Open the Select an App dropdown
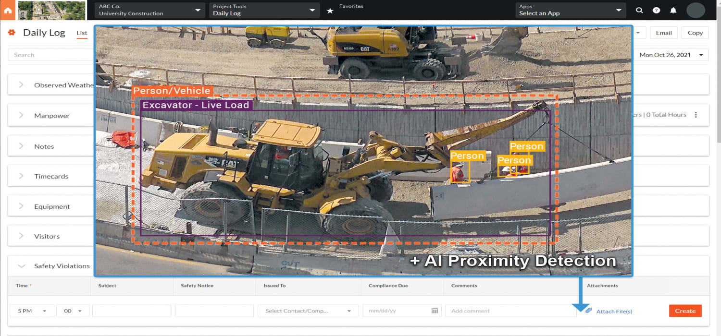The image size is (721, 336). pyautogui.click(x=571, y=10)
